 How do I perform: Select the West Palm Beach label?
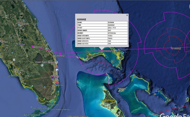[x=45, y=62]
